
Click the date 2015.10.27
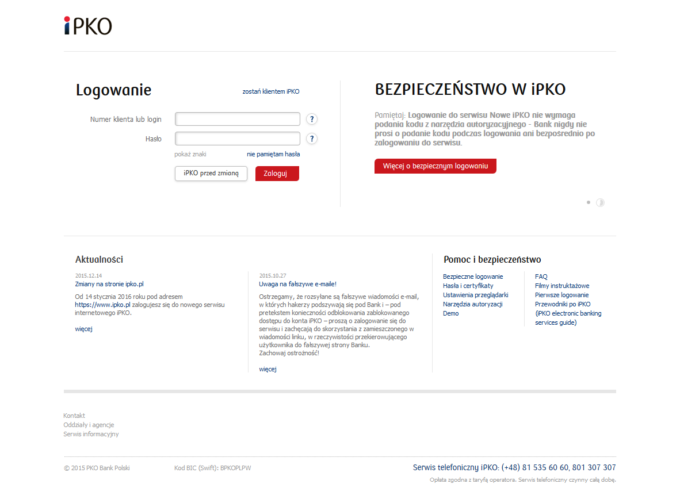tap(273, 275)
